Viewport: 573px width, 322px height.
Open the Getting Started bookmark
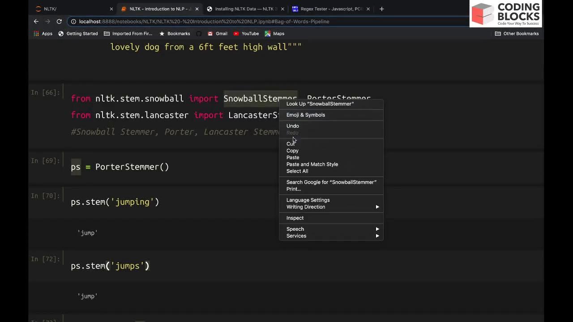(78, 34)
